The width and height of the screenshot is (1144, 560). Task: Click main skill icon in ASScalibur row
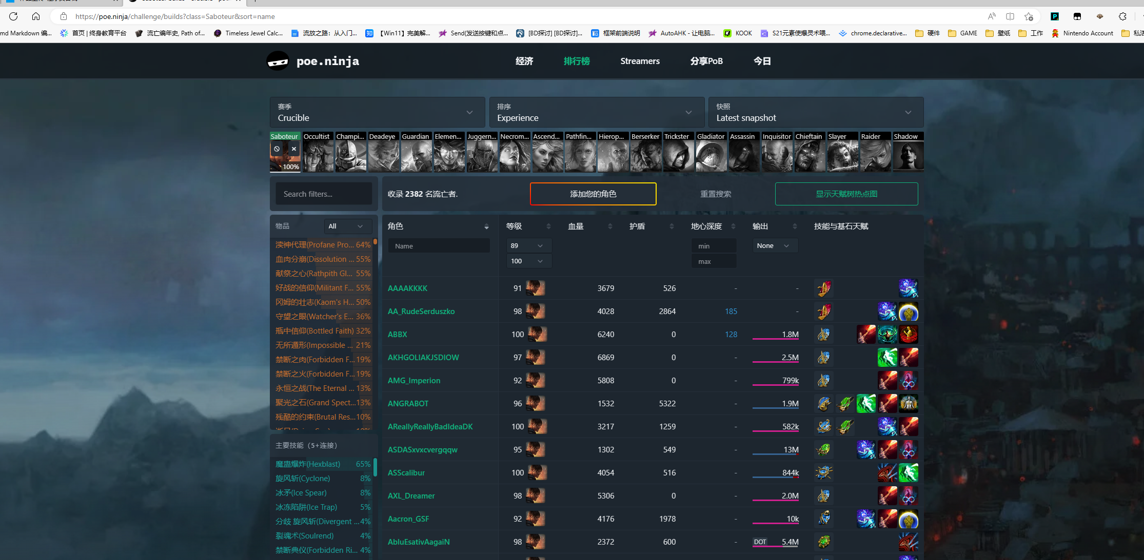(x=823, y=472)
